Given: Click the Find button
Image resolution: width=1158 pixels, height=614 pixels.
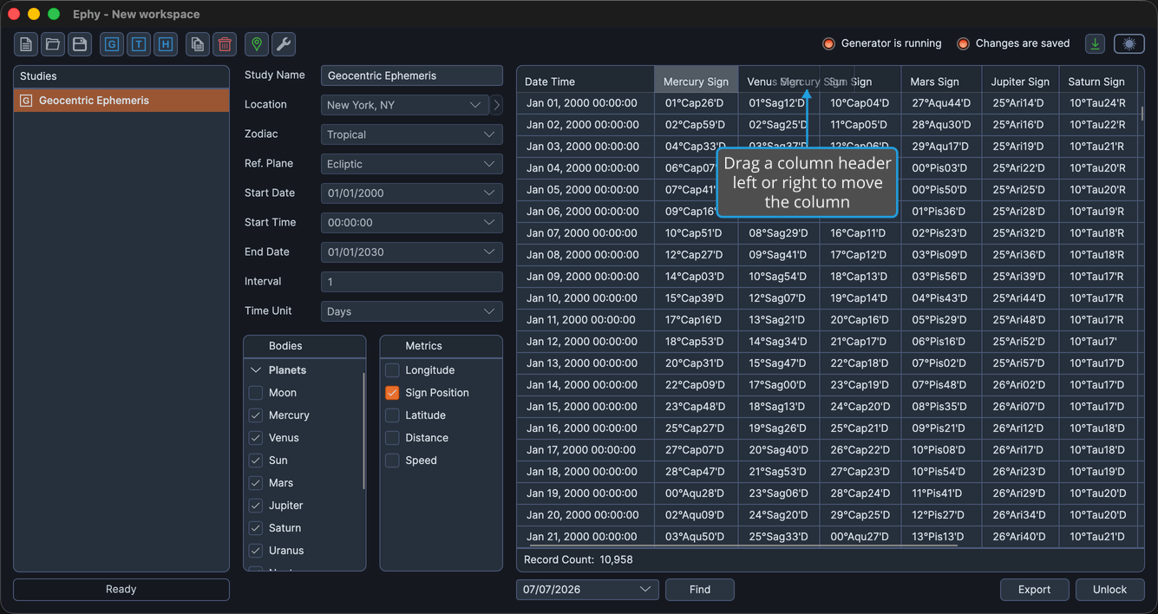Looking at the screenshot, I should (700, 590).
